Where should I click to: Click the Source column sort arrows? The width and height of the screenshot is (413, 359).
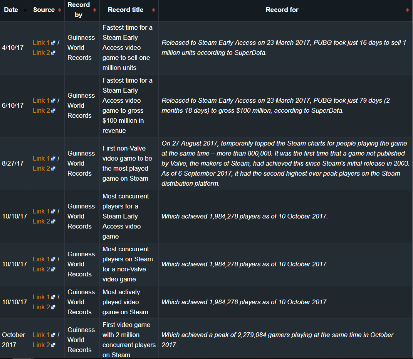[60, 10]
